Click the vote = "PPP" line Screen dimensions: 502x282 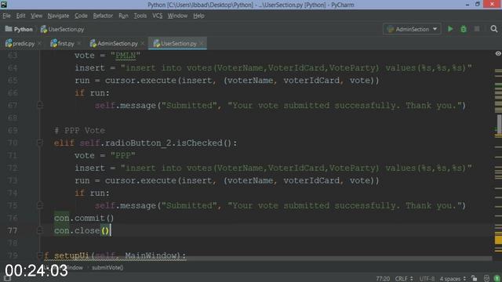[x=104, y=155]
